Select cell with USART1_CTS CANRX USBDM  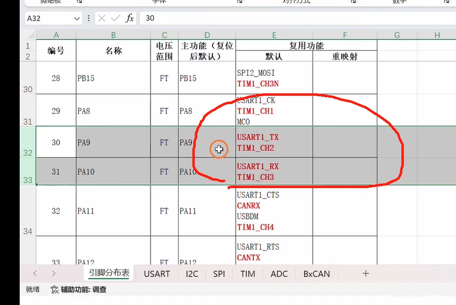pyautogui.click(x=274, y=211)
